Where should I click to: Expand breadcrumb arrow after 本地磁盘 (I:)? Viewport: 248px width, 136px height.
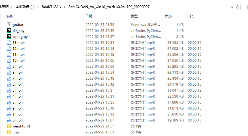(x=38, y=7)
